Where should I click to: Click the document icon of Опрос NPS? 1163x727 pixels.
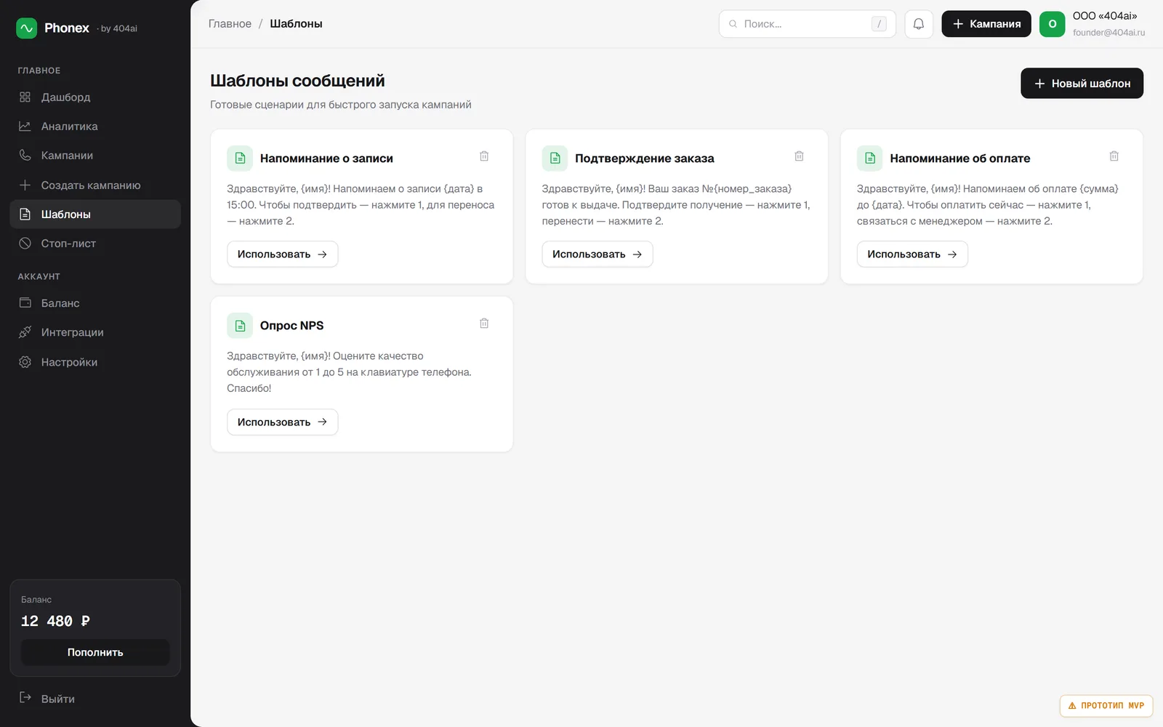(240, 326)
